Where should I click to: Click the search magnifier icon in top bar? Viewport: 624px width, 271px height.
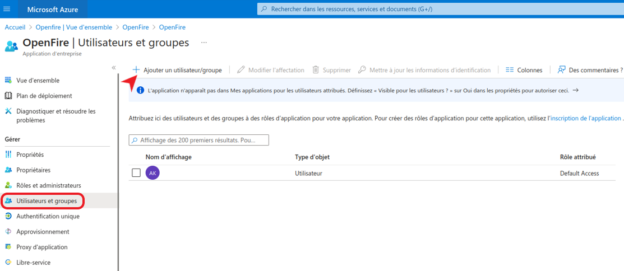265,9
